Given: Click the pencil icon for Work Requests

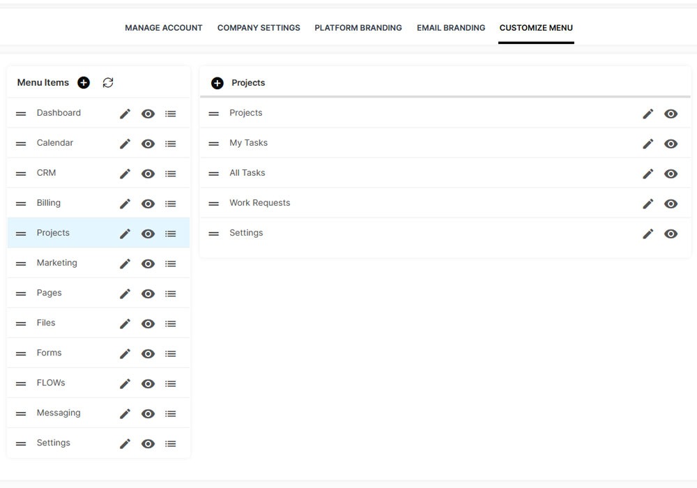Looking at the screenshot, I should [x=648, y=204].
